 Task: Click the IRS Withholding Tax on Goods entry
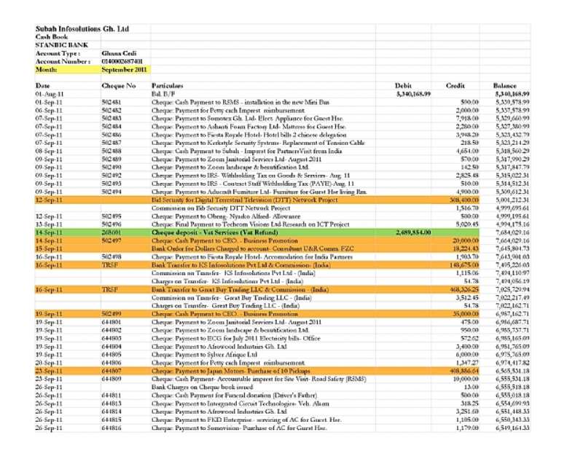pos(251,176)
